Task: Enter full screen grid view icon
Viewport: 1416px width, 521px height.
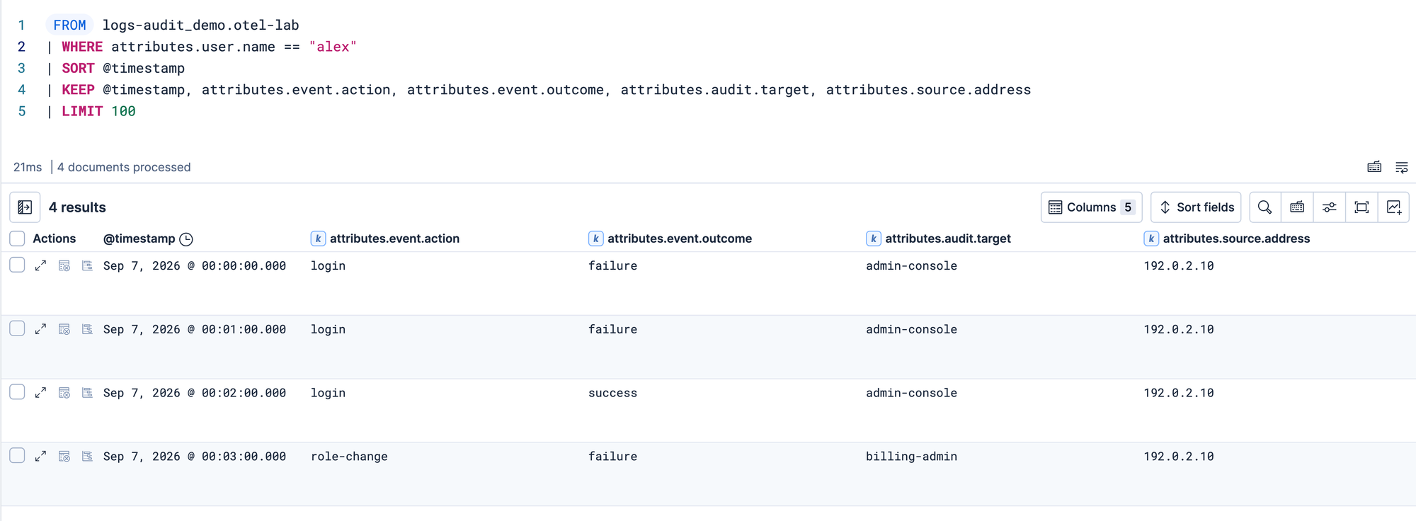Action: (1361, 207)
